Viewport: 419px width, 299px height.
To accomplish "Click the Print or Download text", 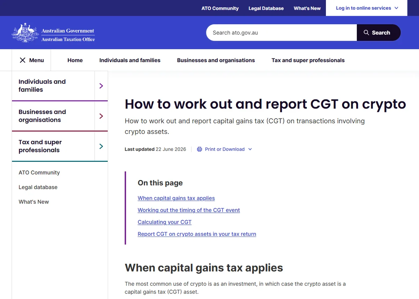I will click(225, 149).
